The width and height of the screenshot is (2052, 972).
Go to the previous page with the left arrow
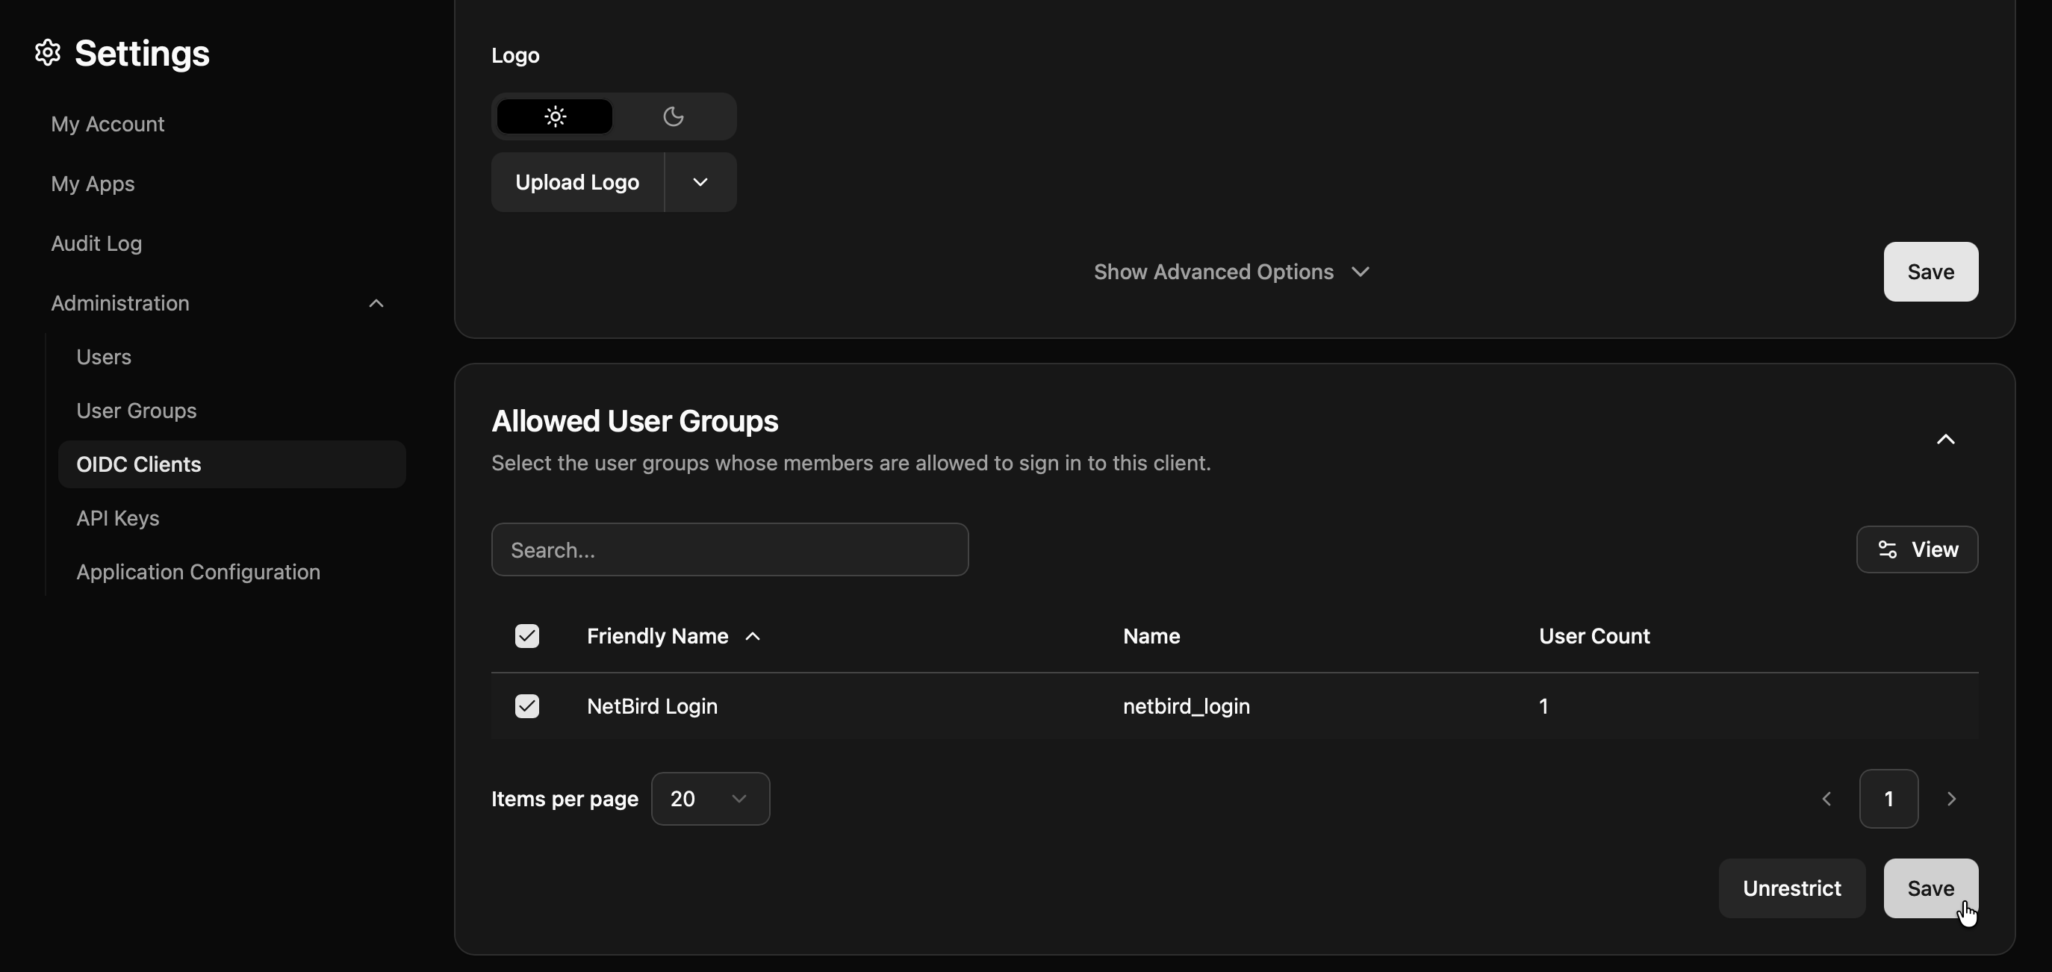[x=1826, y=799]
